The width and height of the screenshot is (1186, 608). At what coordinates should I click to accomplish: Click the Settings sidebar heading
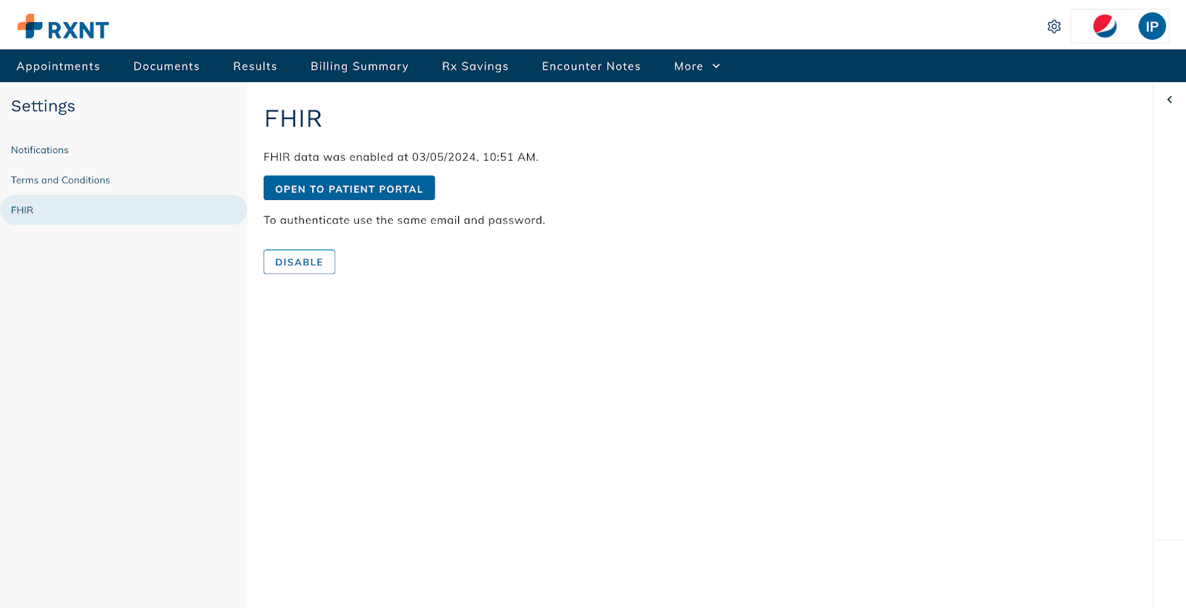(43, 107)
